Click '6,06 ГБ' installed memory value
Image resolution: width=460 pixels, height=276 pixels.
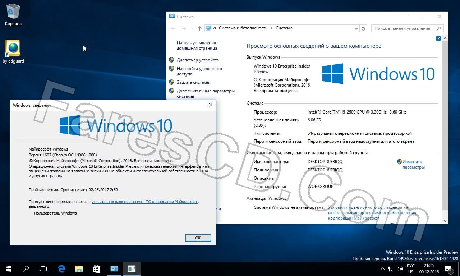314,120
